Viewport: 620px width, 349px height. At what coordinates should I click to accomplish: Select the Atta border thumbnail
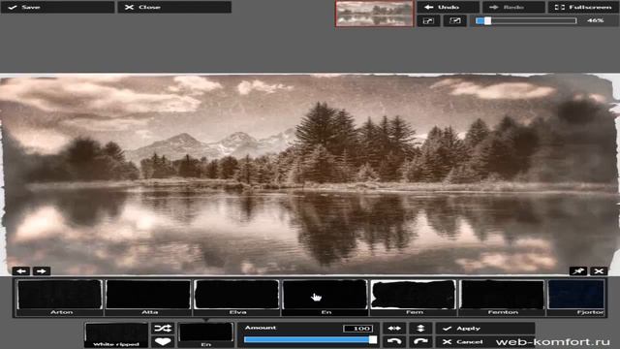(x=148, y=298)
